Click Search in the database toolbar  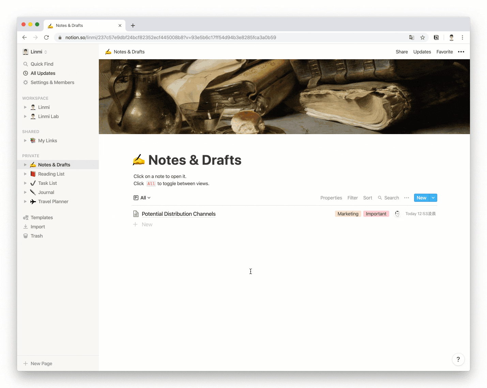[x=389, y=198]
